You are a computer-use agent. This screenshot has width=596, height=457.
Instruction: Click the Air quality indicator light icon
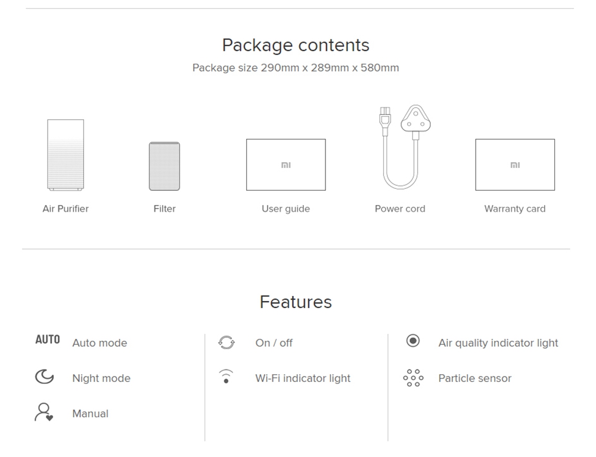point(412,341)
